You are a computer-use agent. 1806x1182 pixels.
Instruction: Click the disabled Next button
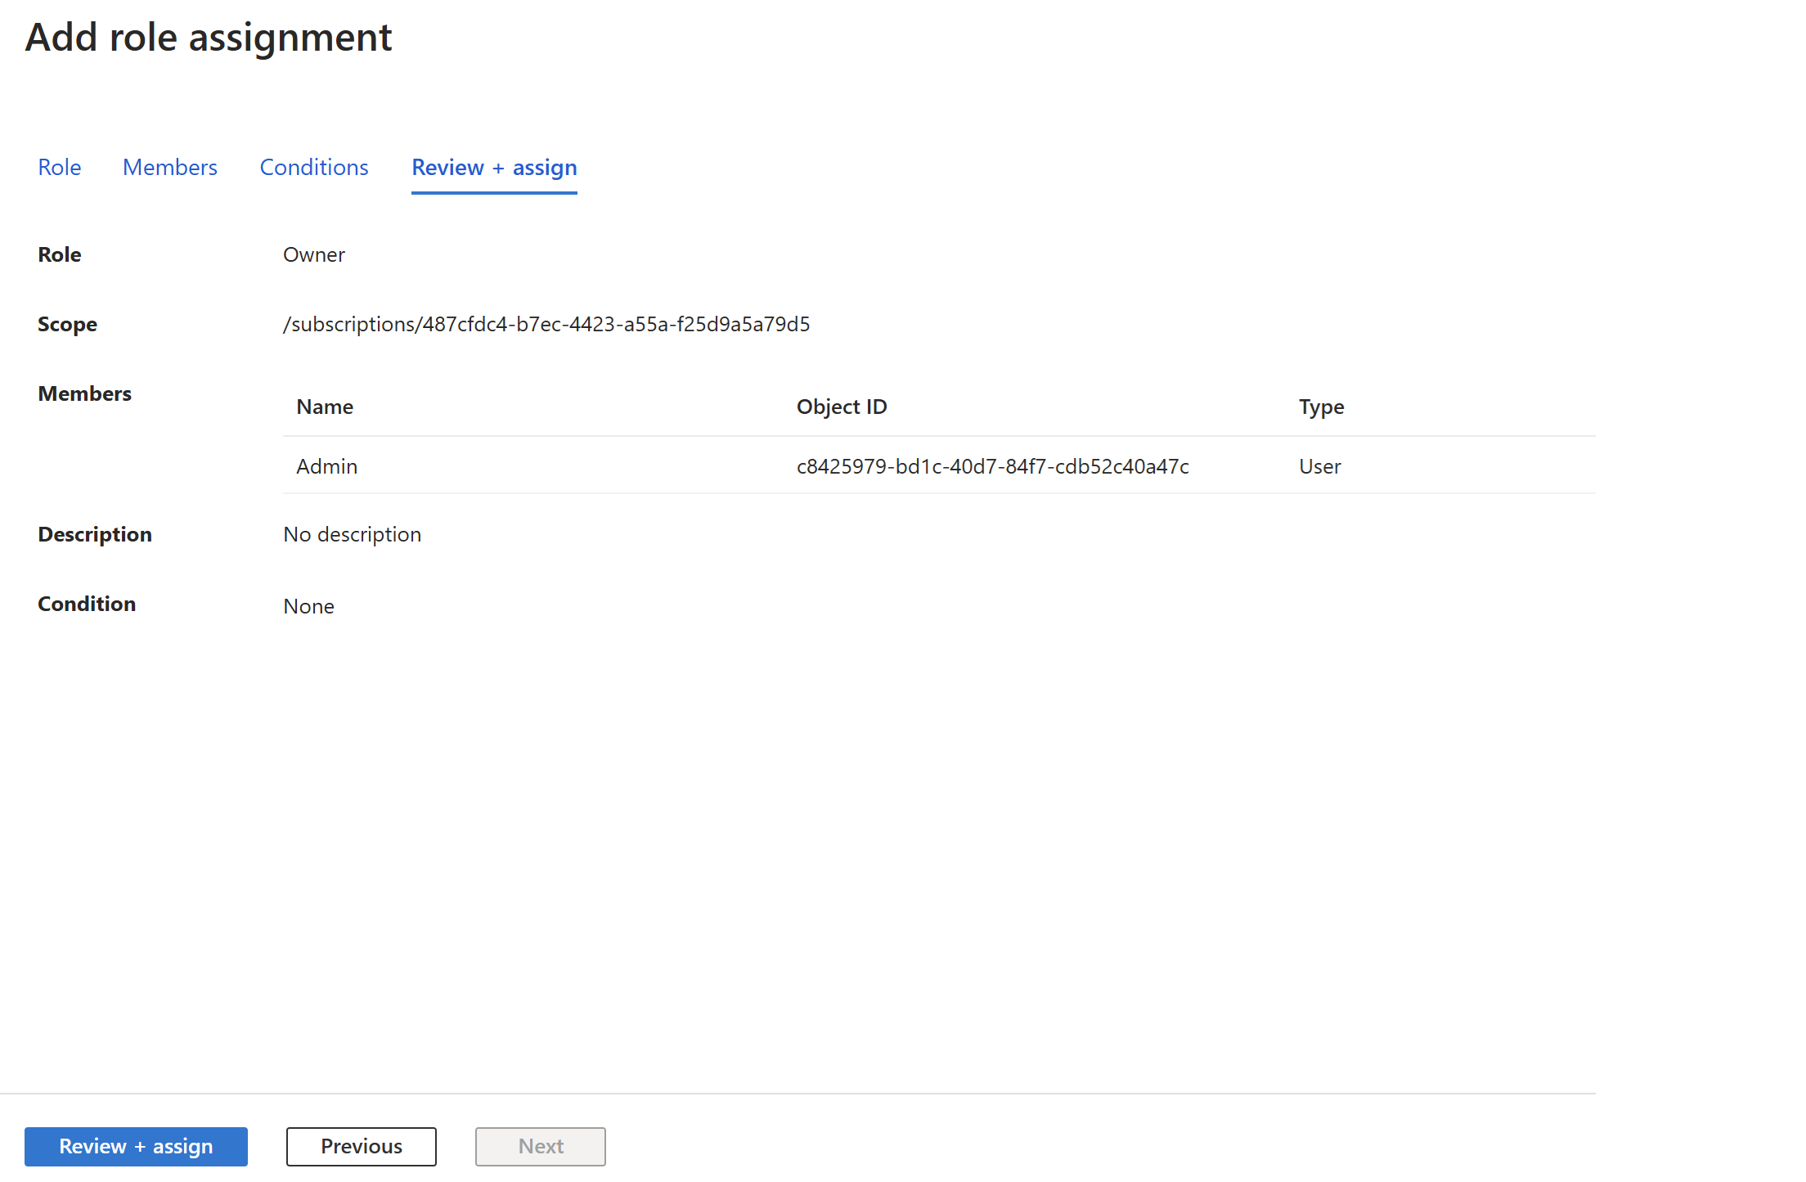540,1146
